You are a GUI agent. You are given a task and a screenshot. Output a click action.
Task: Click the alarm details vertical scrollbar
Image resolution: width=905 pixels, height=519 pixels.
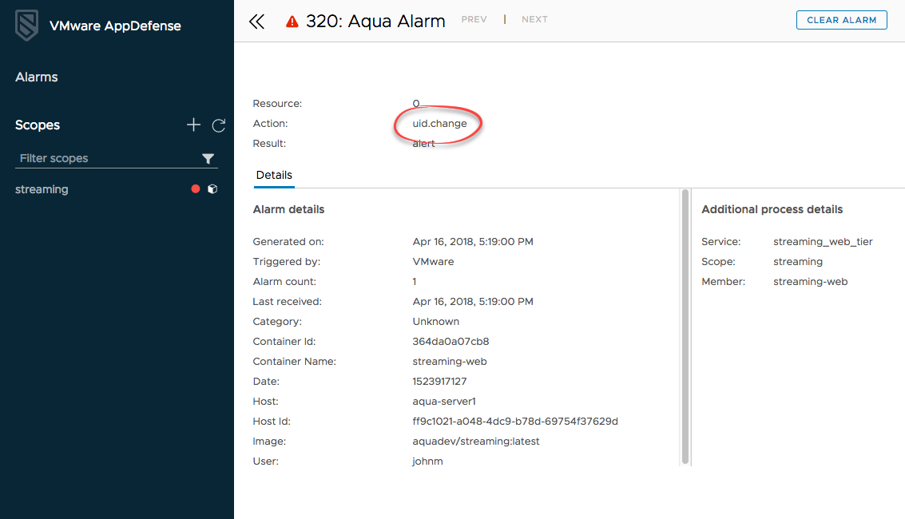pyautogui.click(x=685, y=327)
